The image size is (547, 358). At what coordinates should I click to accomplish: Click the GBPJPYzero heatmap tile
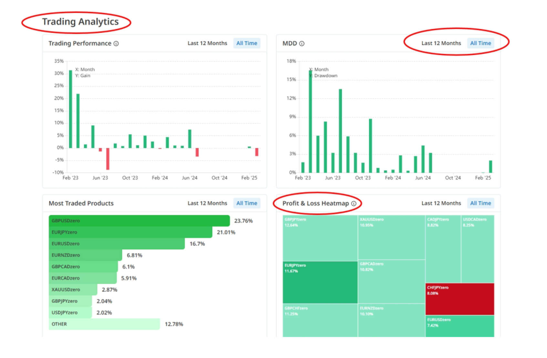pos(320,238)
